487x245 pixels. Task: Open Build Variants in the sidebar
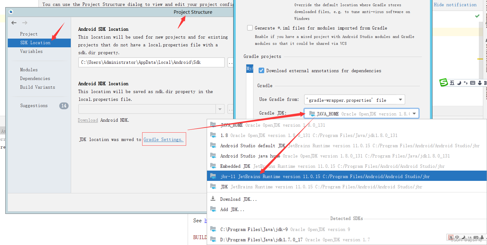tap(38, 87)
